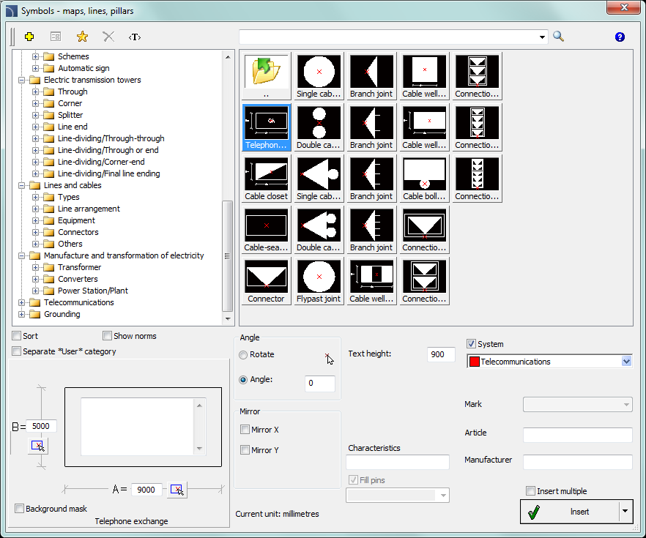Select the Cable boll symbol thumbnail
This screenshot has width=646, height=538.
pos(424,178)
